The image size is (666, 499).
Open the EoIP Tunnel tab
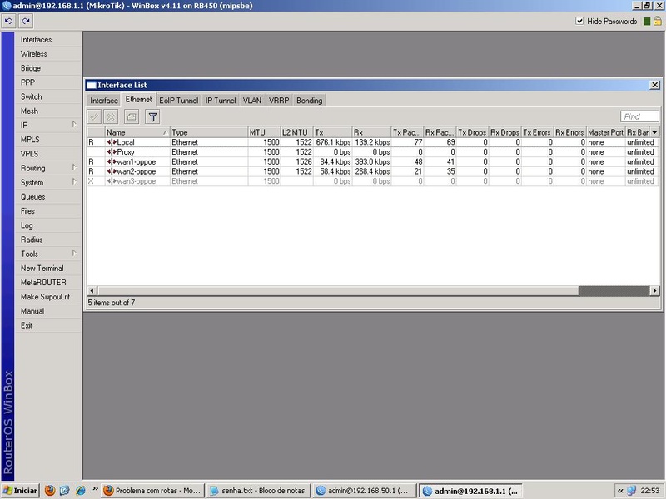tap(178, 101)
